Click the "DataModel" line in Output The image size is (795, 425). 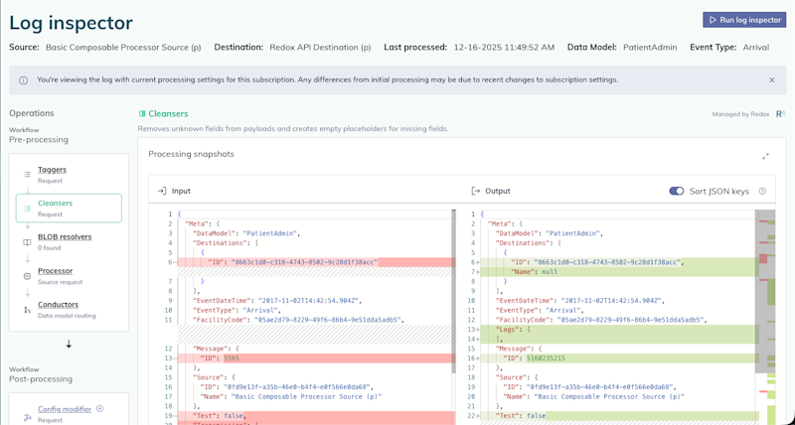[551, 233]
